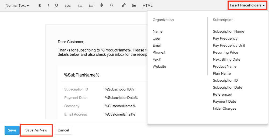The width and height of the screenshot is (269, 139).
Task: Apply strikethrough formatting
Action: [68, 6]
